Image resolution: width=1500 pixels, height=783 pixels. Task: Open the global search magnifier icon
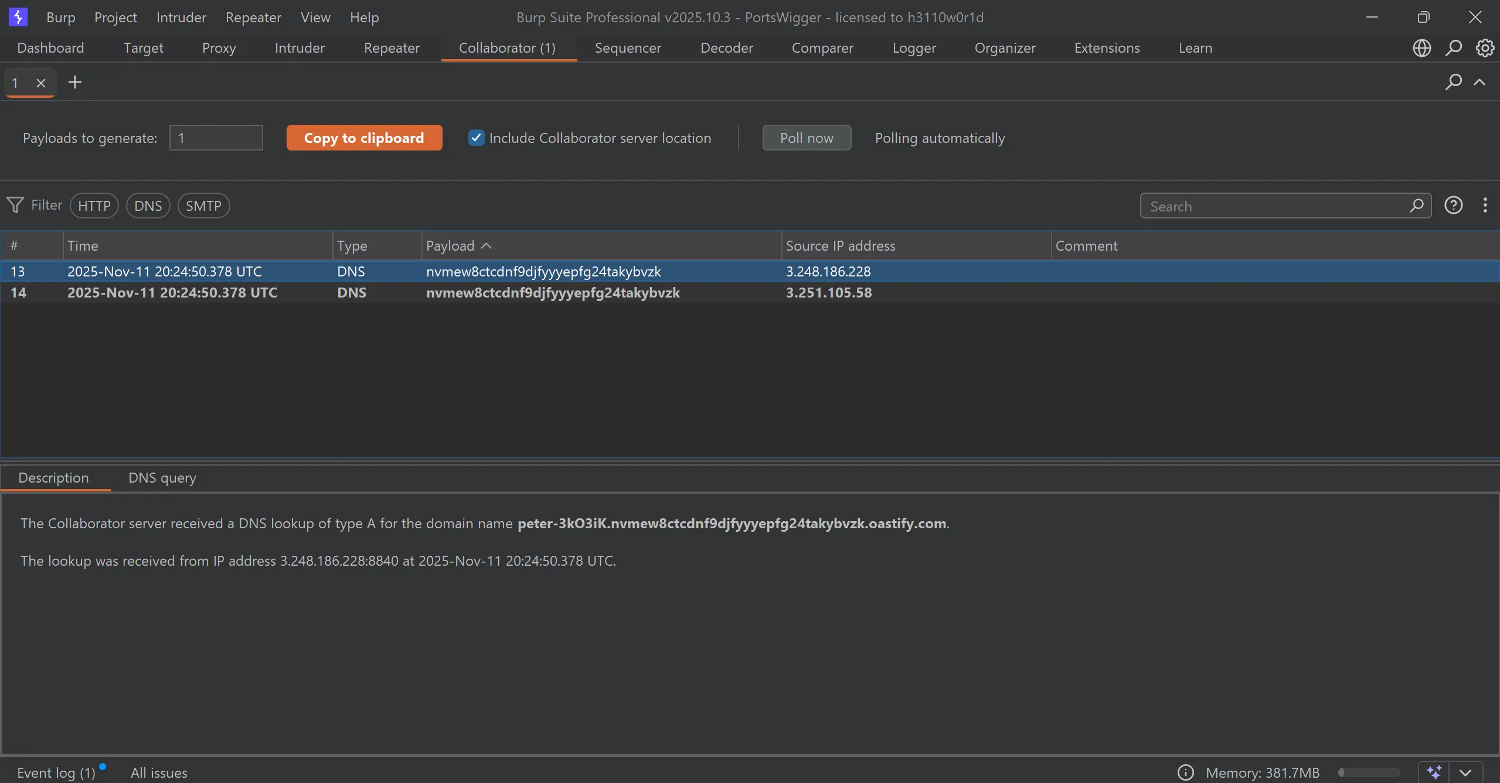tap(1453, 48)
